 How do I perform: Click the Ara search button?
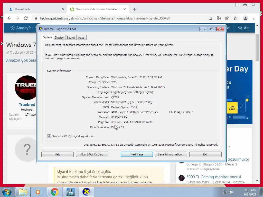tap(244, 28)
